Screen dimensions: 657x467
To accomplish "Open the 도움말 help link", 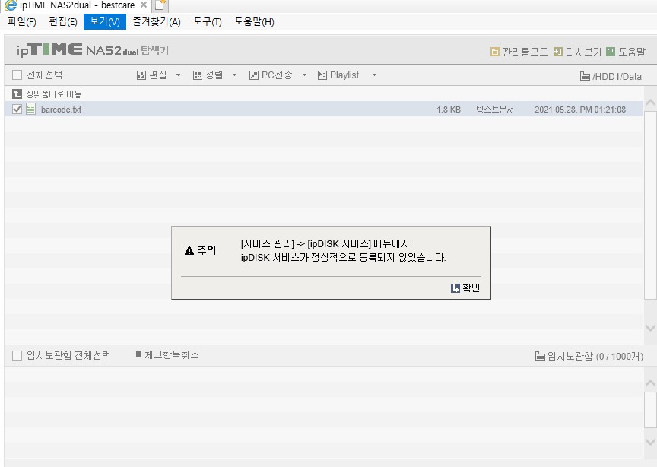I will coord(632,52).
